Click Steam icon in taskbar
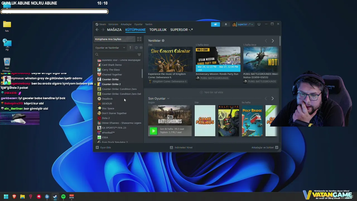This screenshot has height=201, width=357. (x=55, y=197)
